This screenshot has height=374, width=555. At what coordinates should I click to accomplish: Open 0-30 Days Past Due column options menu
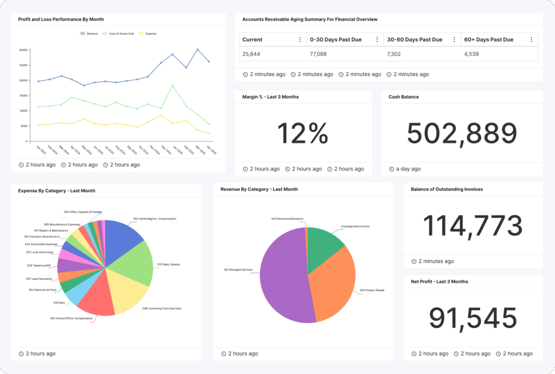point(376,40)
